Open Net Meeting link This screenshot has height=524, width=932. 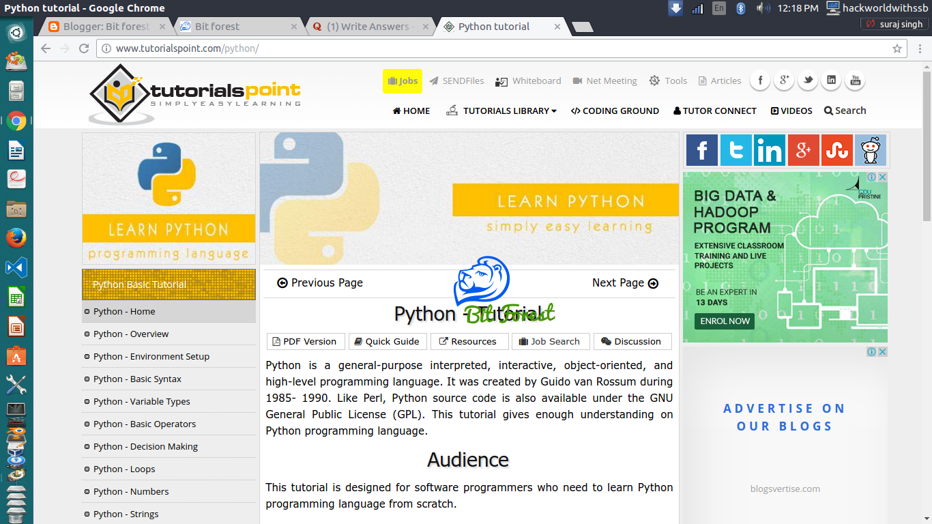point(605,81)
